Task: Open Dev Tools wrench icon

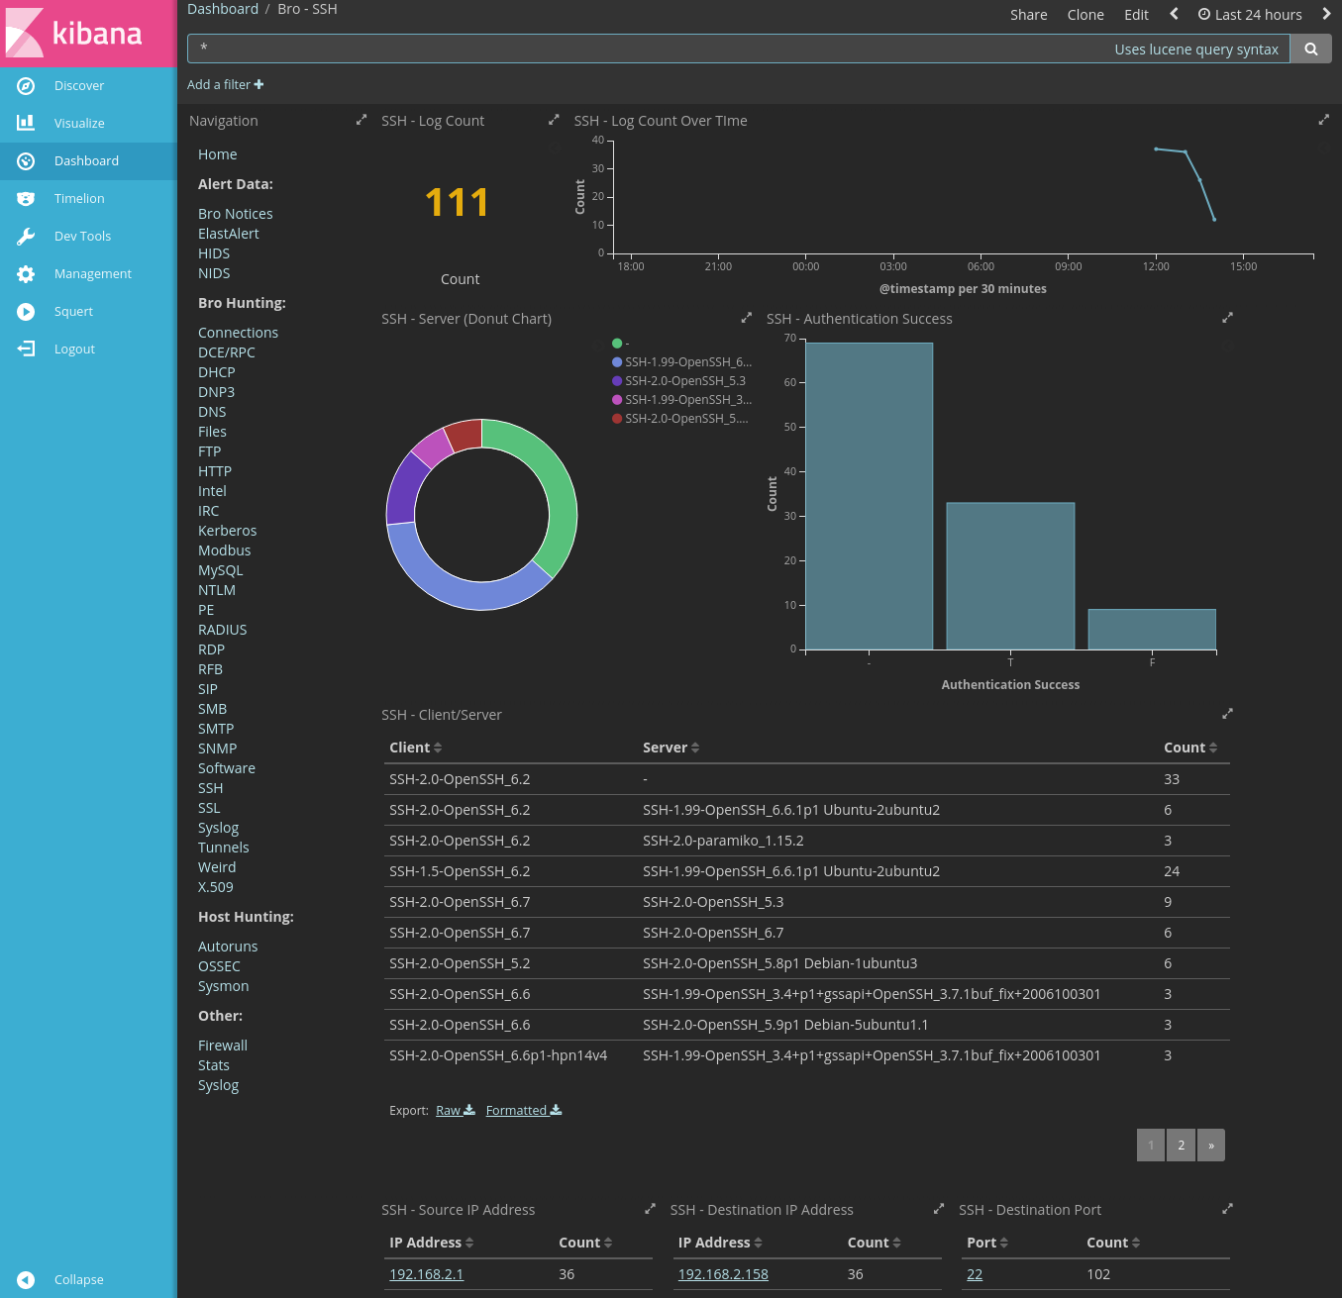Action: click(x=26, y=237)
